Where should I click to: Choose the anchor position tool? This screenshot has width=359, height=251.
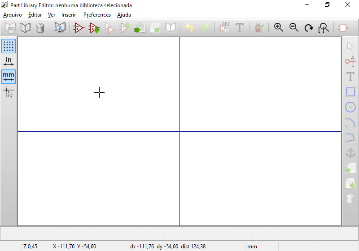click(350, 153)
